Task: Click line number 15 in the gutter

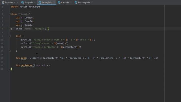Action: (x=2, y=58)
